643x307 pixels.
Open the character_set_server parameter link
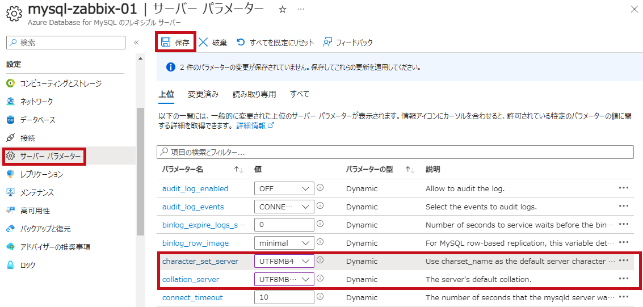(200, 261)
